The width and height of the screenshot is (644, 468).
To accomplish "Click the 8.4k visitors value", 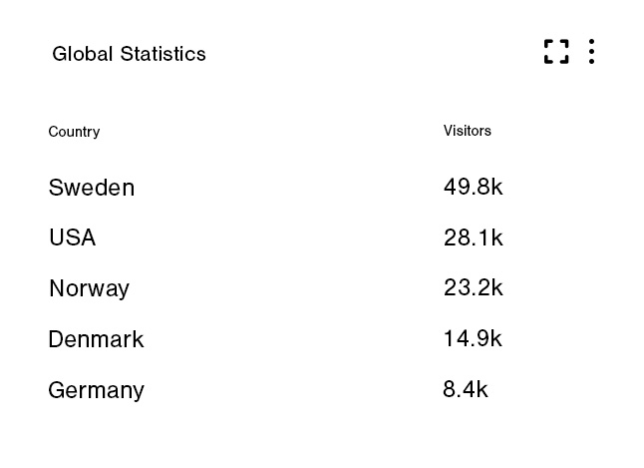I will (x=466, y=389).
